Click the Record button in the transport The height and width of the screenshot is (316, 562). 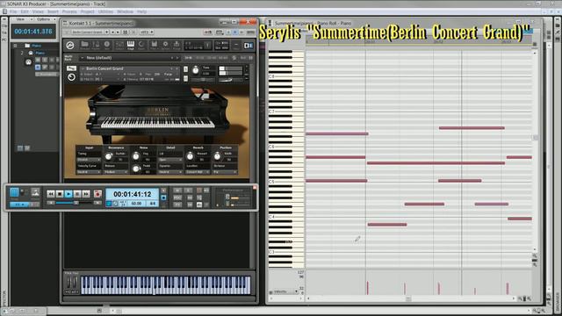[x=97, y=194]
